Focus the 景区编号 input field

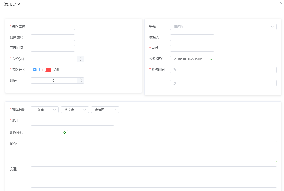53,37
